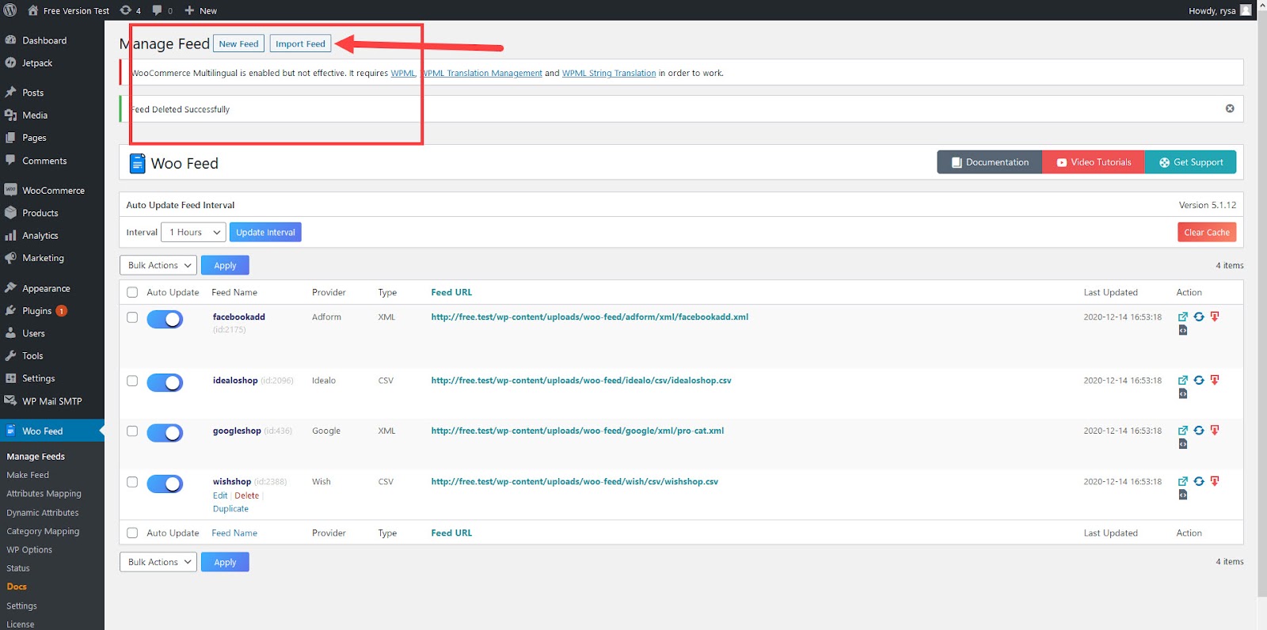Turn off wishshop auto update switch
The height and width of the screenshot is (630, 1267).
tap(165, 484)
